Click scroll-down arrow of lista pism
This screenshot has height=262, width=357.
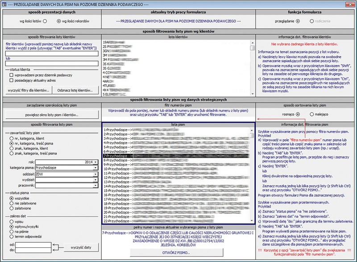point(252,221)
